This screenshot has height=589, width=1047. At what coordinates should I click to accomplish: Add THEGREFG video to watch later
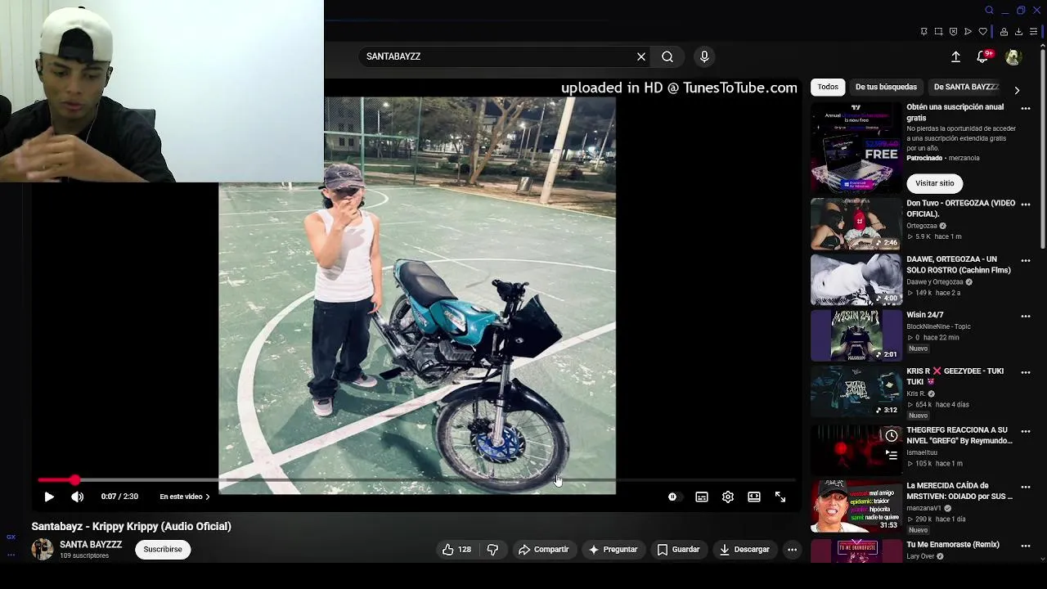point(892,436)
